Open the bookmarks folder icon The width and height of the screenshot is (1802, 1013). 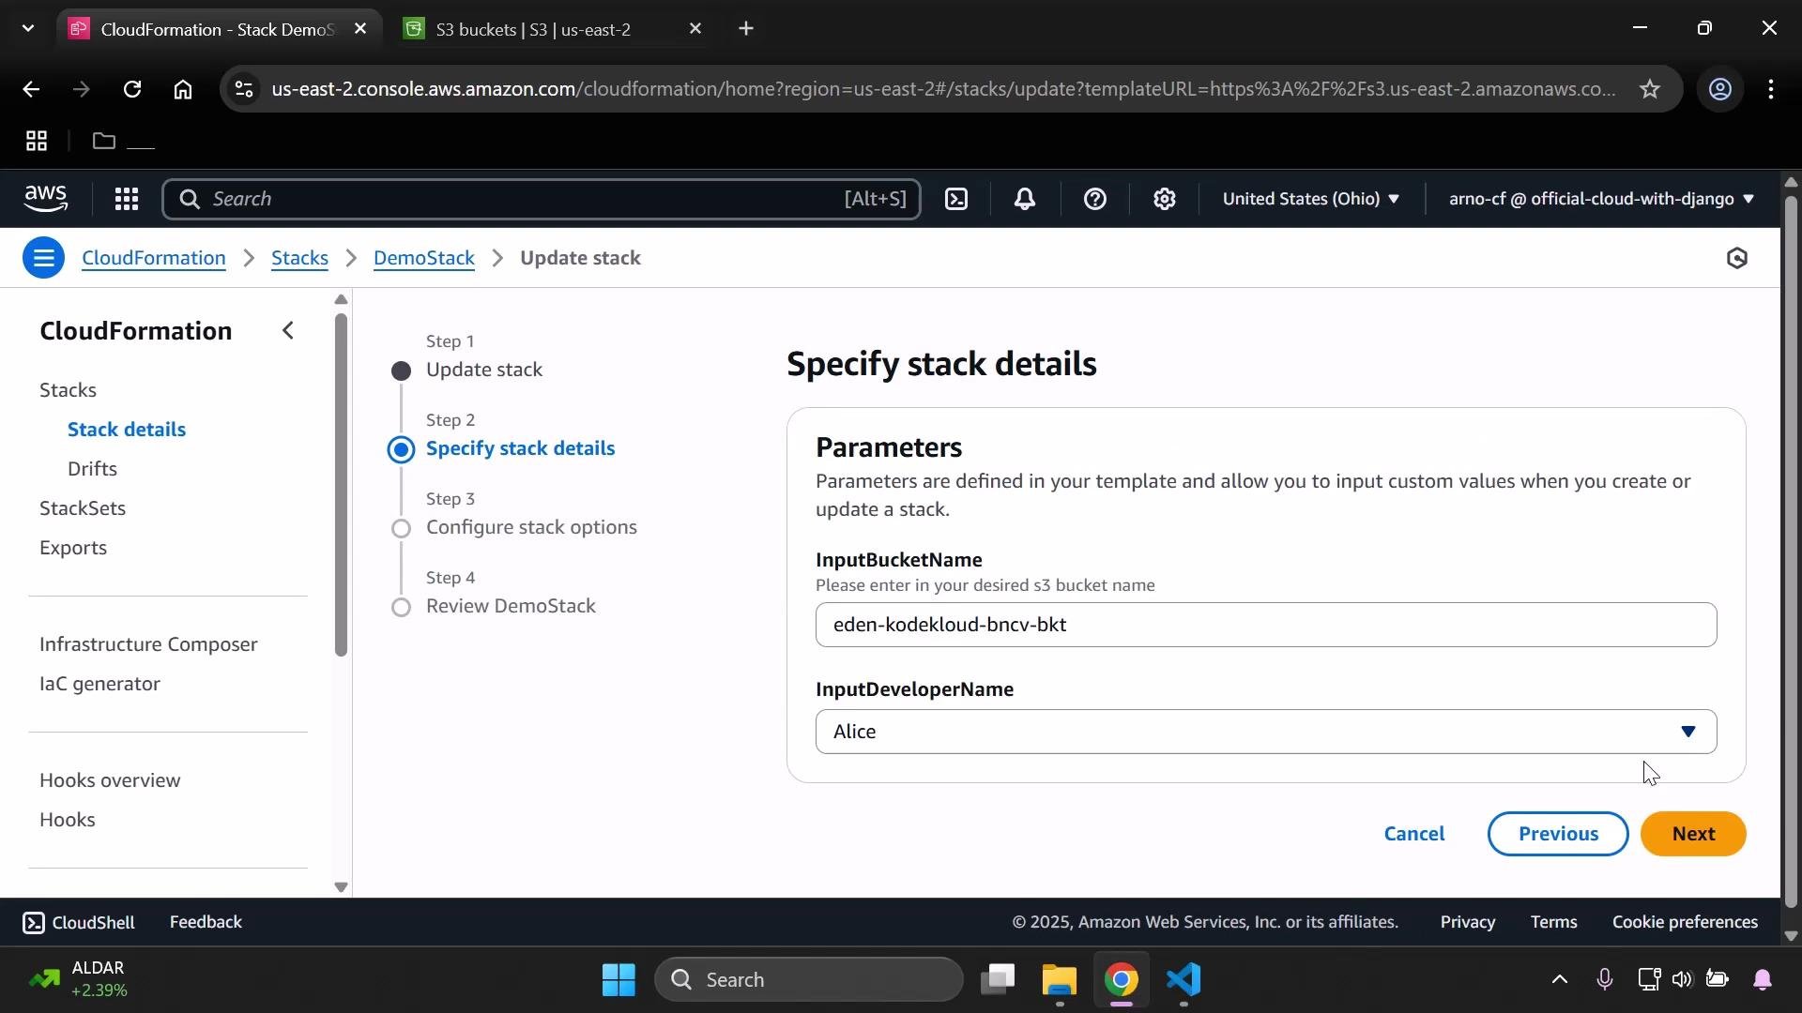point(104,142)
